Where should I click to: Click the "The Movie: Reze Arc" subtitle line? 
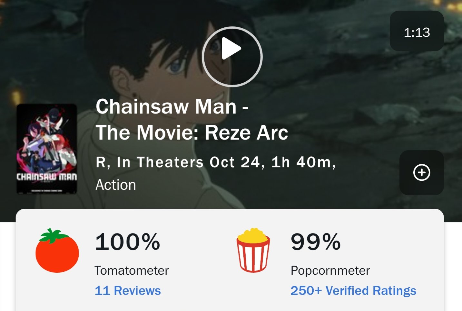(x=192, y=133)
